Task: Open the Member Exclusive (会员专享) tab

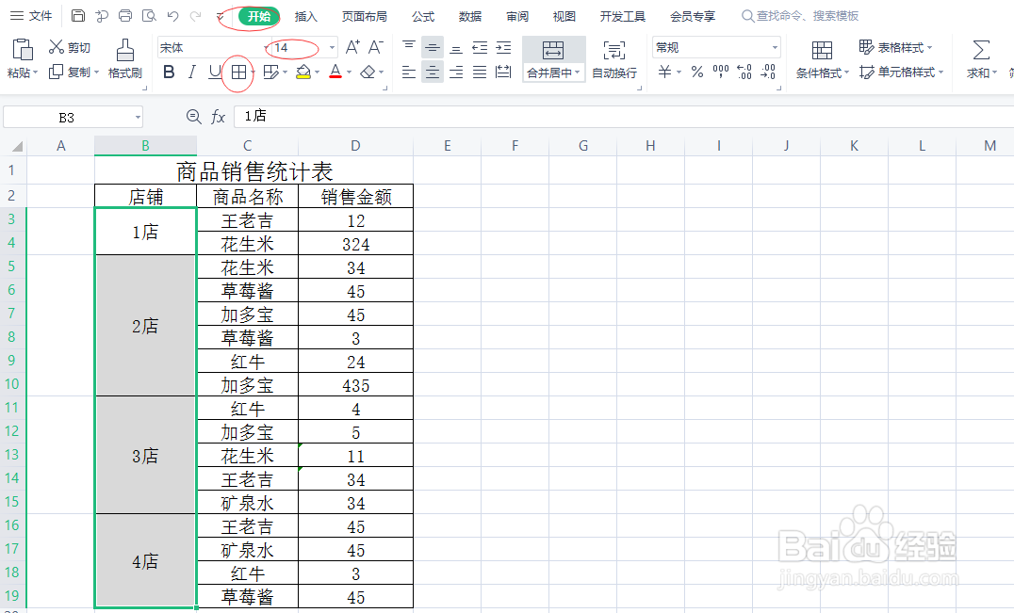Action: (x=693, y=16)
